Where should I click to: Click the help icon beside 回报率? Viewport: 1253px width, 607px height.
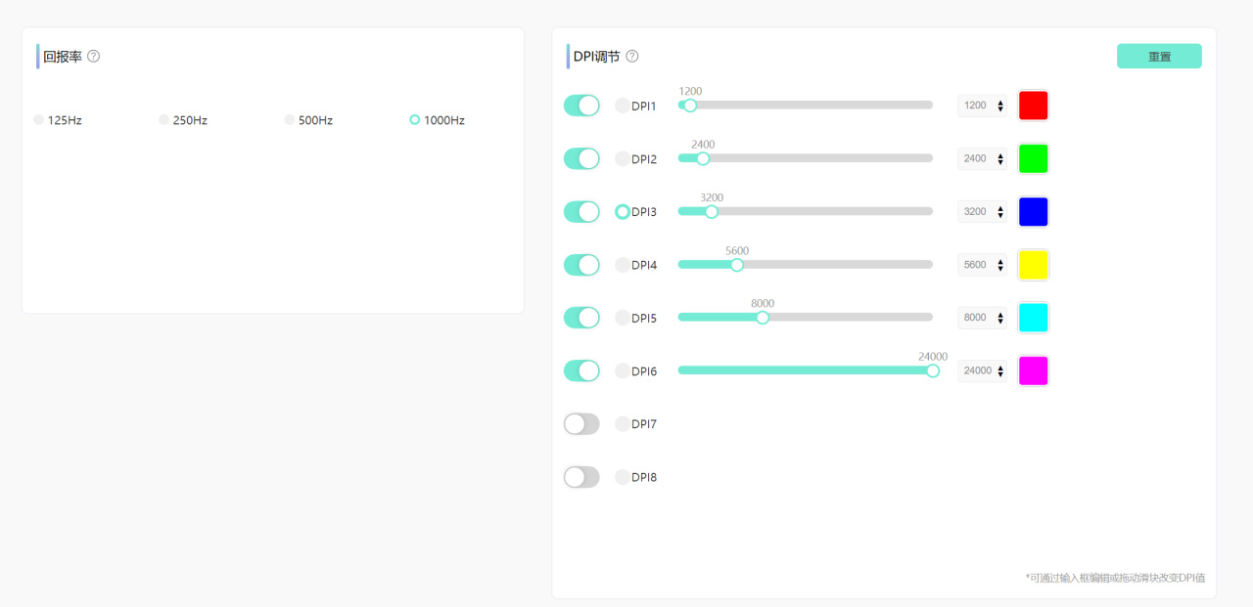click(93, 56)
